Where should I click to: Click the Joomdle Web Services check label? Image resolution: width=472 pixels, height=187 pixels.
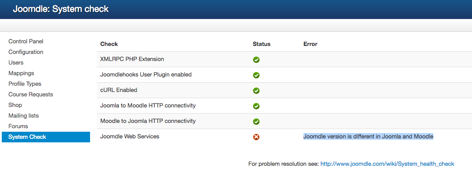click(130, 137)
